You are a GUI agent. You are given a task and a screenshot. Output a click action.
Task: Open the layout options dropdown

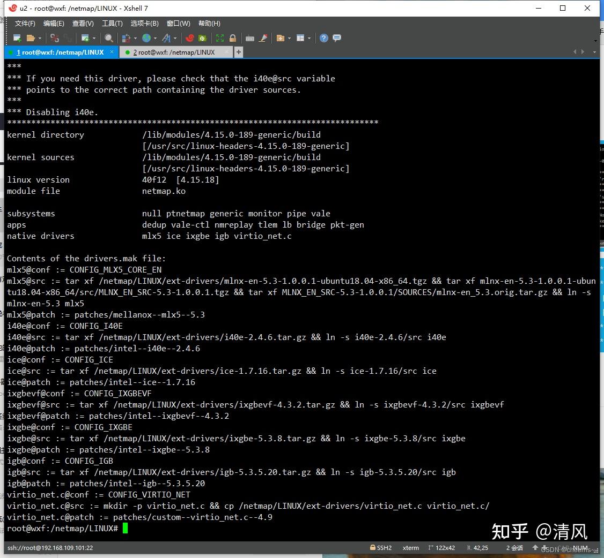309,38
